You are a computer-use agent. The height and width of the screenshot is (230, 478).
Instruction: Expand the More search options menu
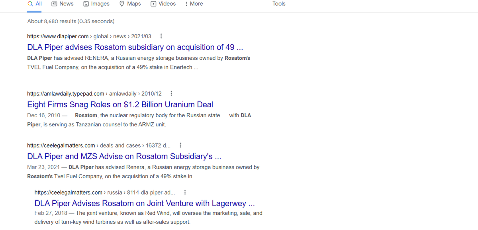194,4
